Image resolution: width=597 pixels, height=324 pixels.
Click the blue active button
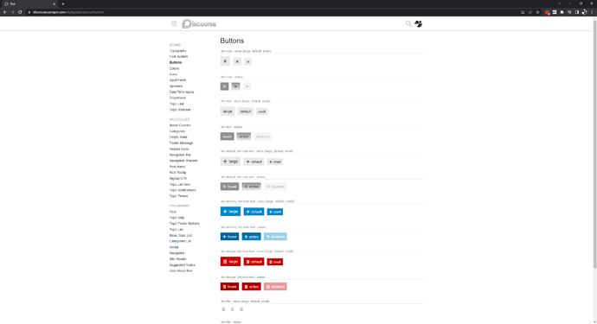[251, 237]
